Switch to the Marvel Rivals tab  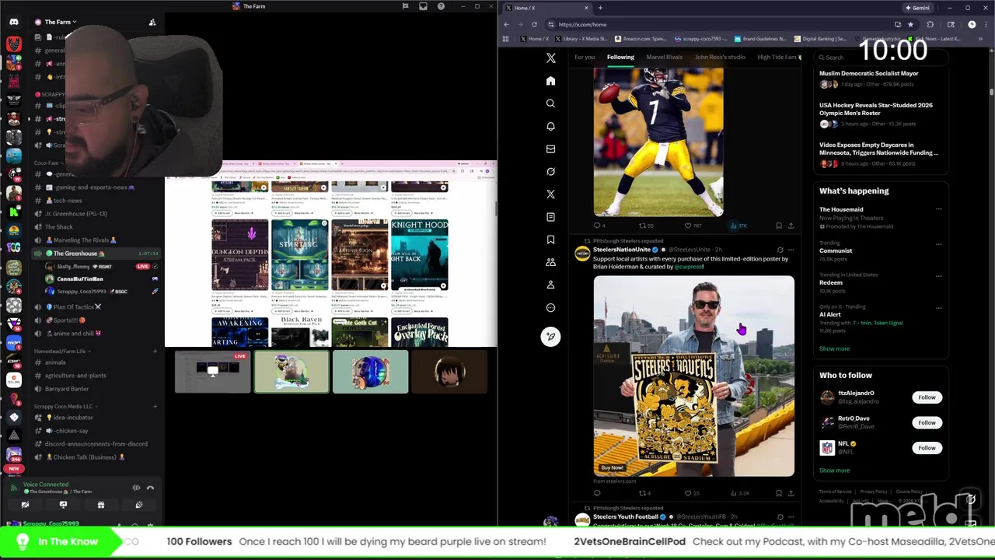pyautogui.click(x=664, y=57)
